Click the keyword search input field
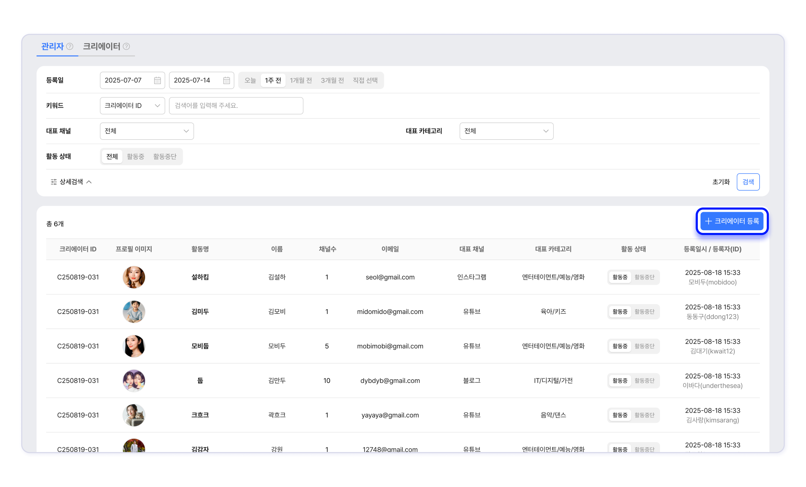 236,106
